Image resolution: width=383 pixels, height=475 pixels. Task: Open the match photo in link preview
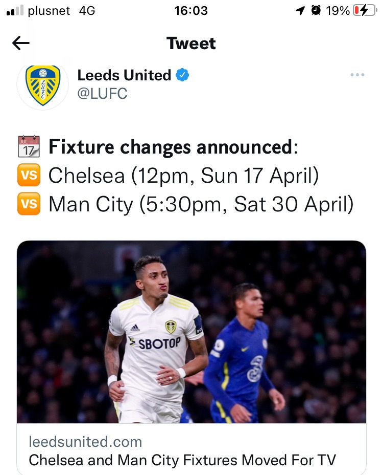tap(191, 332)
